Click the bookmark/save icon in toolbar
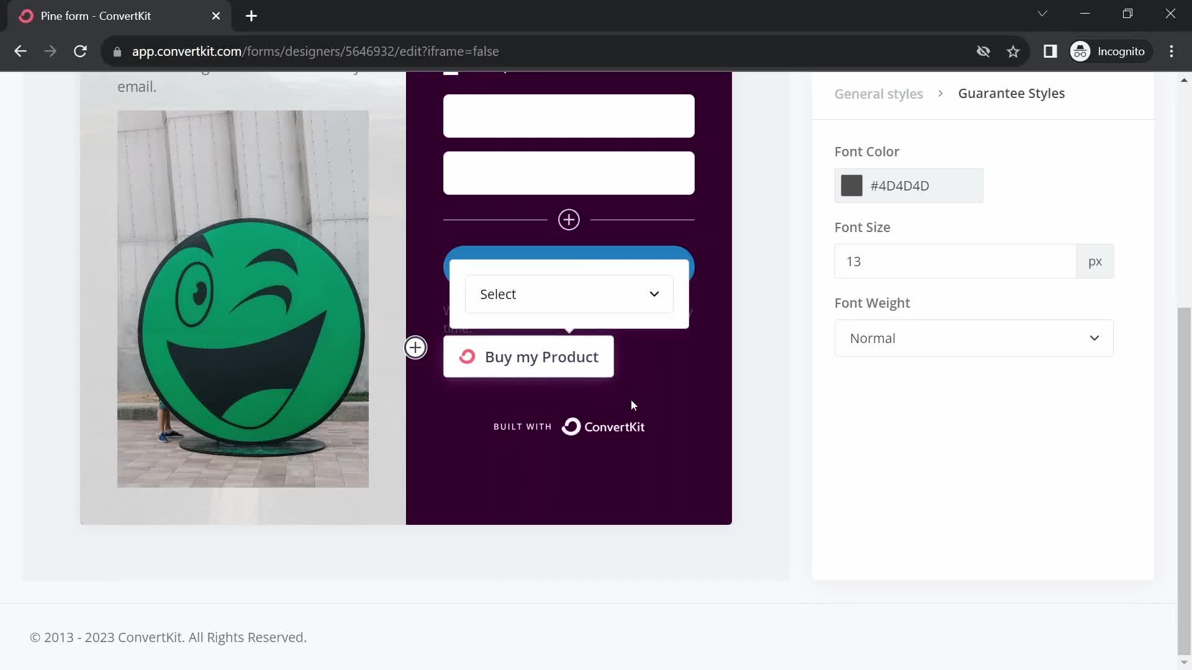This screenshot has width=1192, height=670. click(1014, 51)
